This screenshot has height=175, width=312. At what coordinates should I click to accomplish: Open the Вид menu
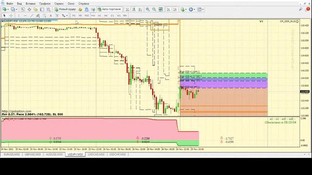coord(19,3)
